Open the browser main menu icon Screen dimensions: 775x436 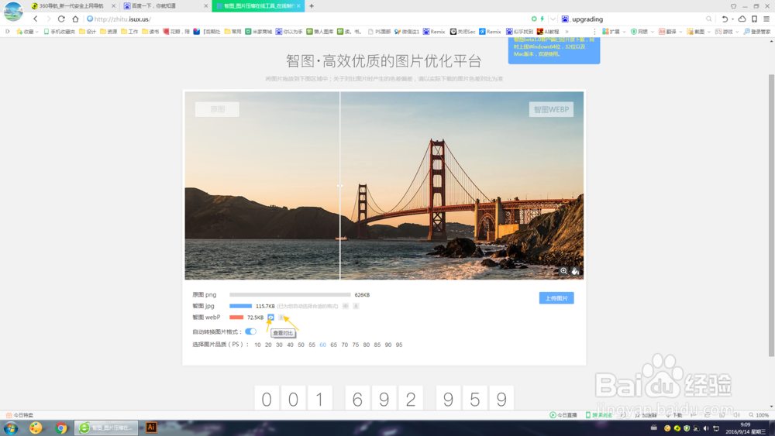pyautogui.click(x=766, y=19)
